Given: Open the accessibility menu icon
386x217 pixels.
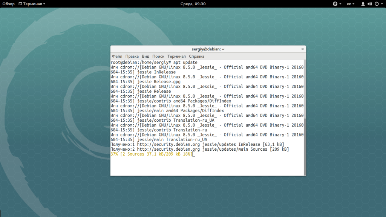Looking at the screenshot, I should click(335, 4).
